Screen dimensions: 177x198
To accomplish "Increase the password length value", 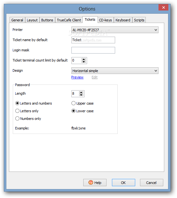I will [81, 92].
